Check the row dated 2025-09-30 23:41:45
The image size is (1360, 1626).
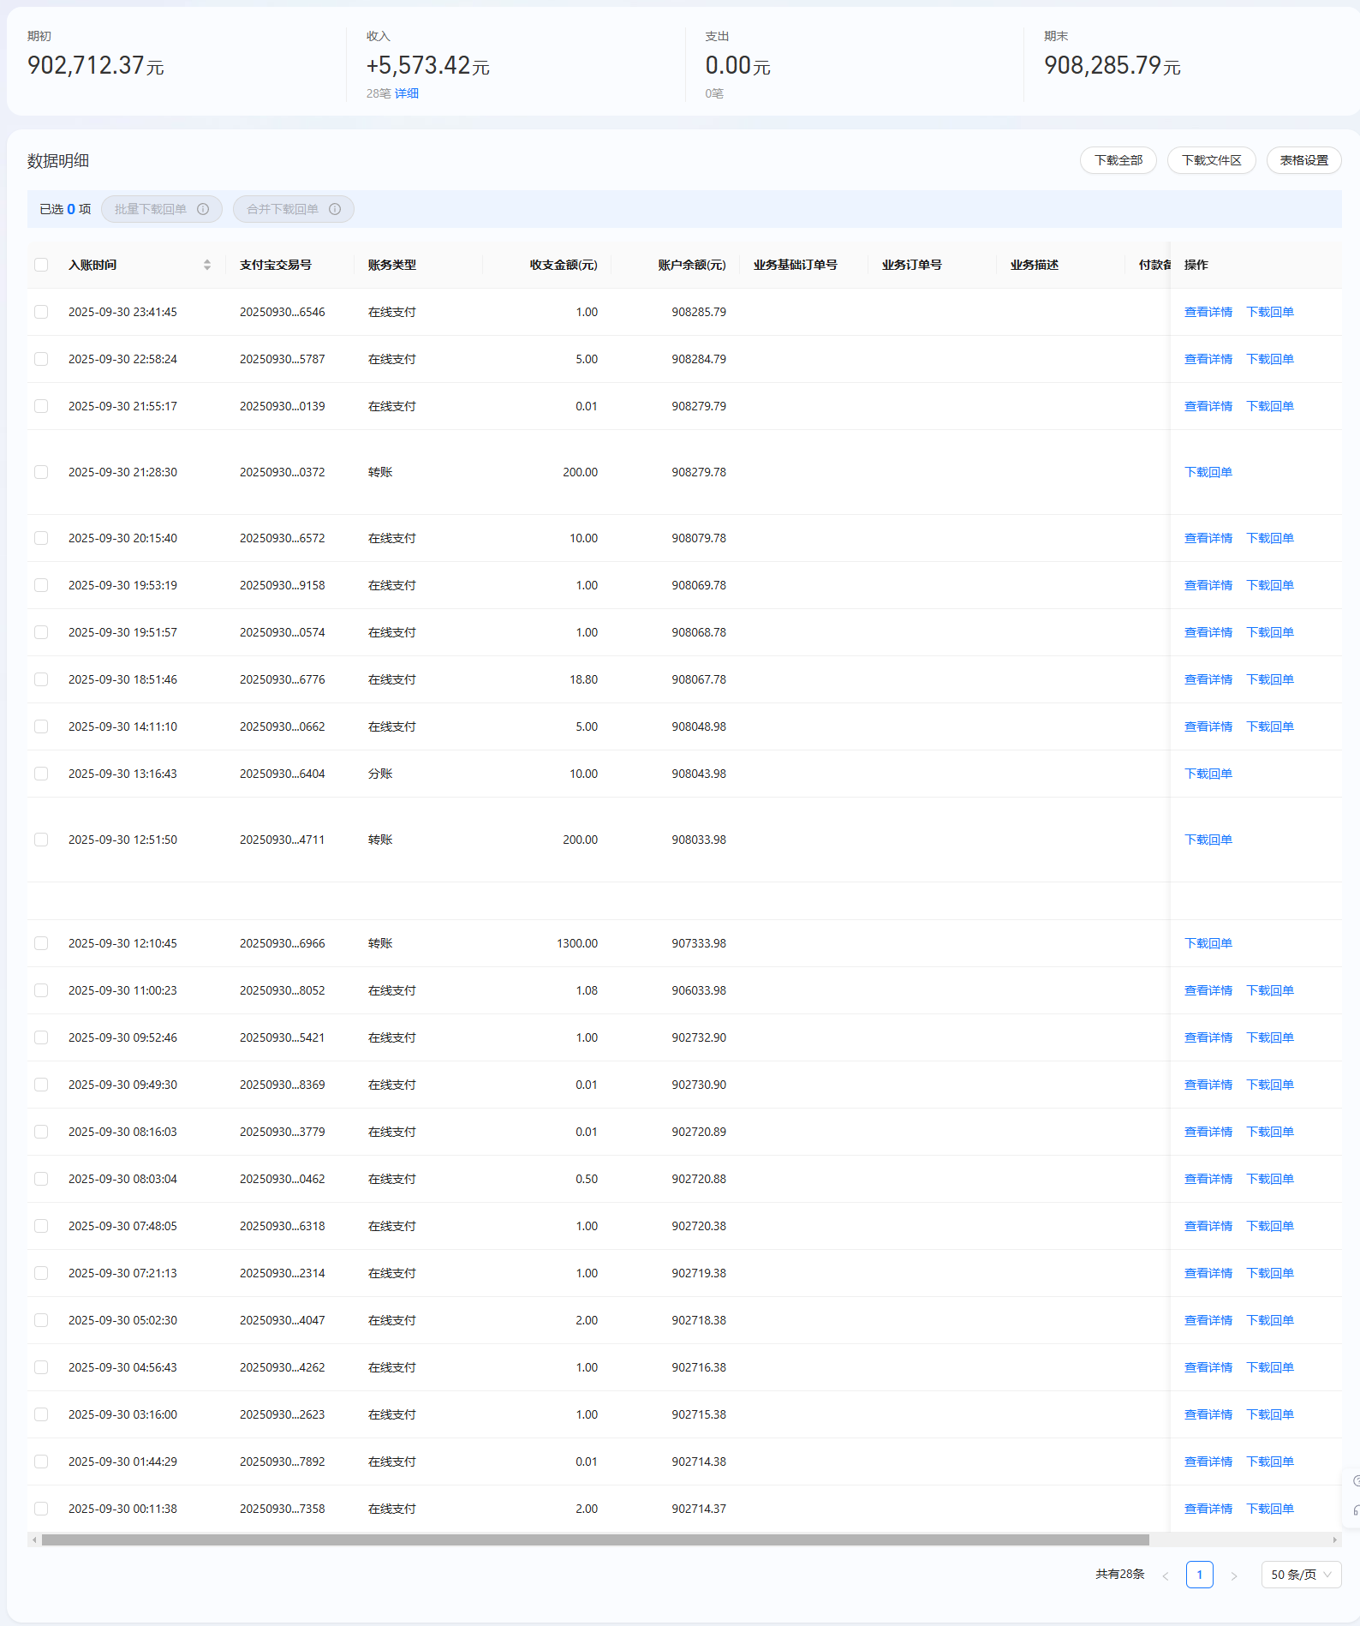[41, 312]
